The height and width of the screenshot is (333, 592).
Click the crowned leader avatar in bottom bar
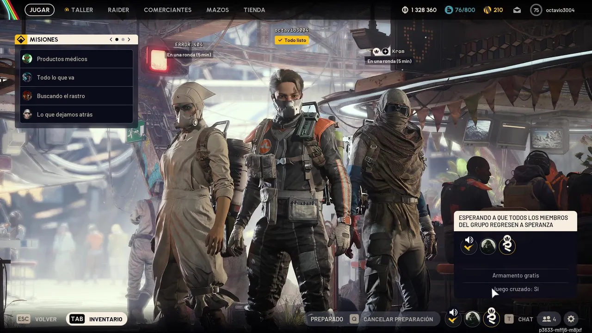(x=491, y=318)
